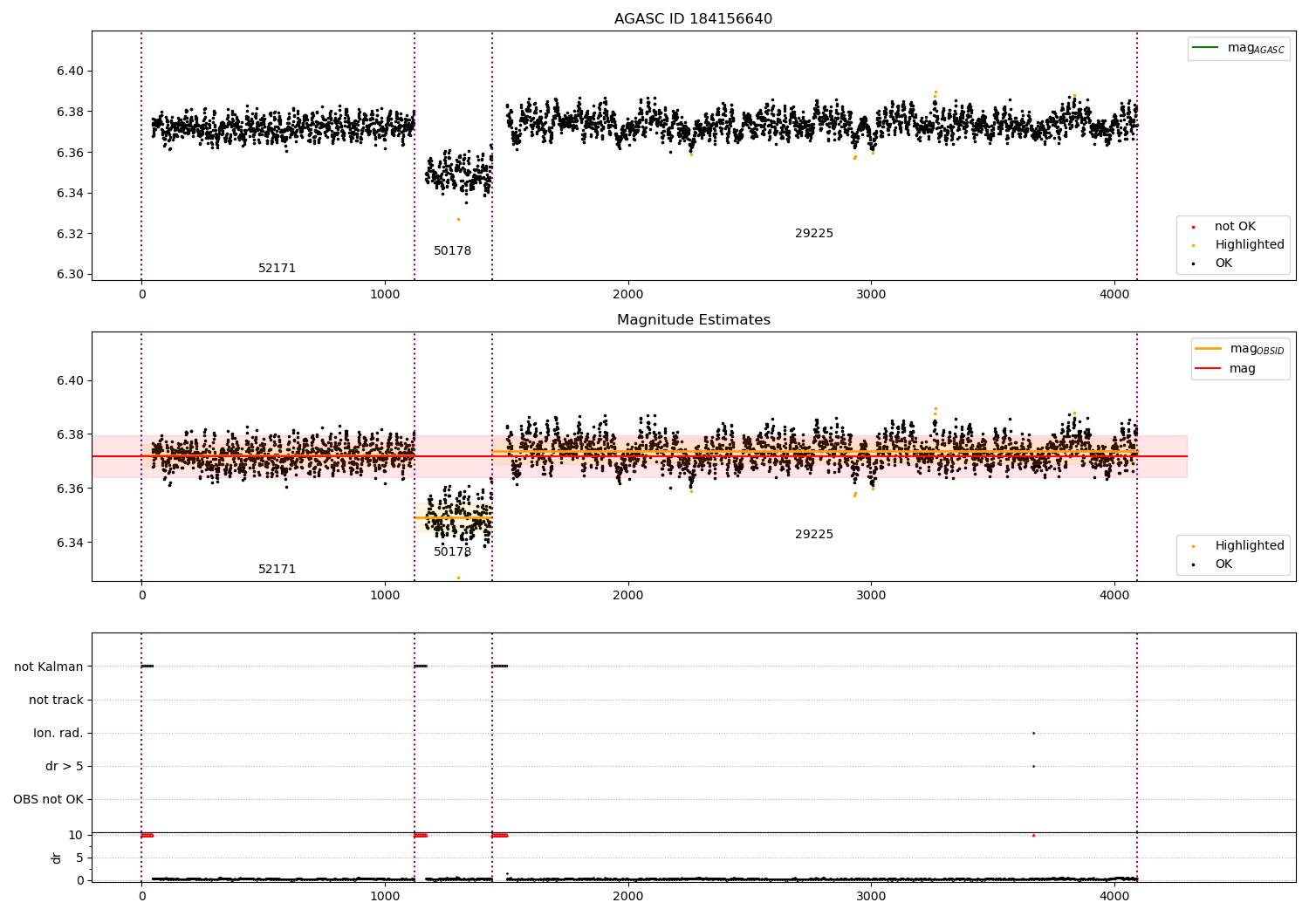Screen dimensions: 1309x916
Task: Click the title 'AGASC ID 184156640'
Action: click(x=693, y=18)
